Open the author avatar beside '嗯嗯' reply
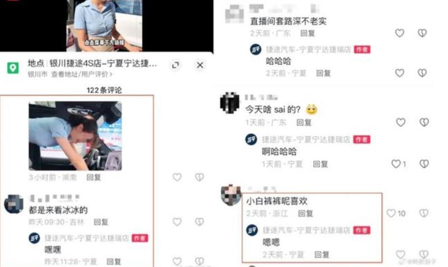Image resolution: width=448 pixels, height=267 pixels. [x=252, y=230]
